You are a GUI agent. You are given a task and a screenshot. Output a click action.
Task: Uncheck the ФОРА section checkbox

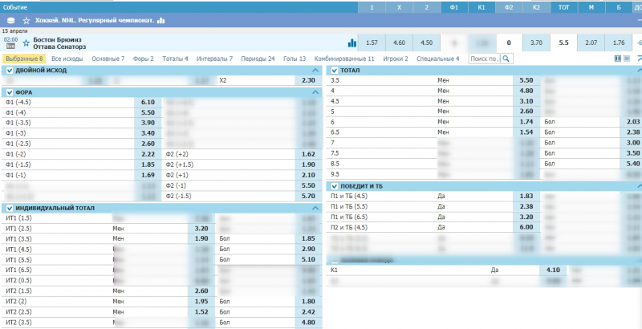(x=9, y=92)
